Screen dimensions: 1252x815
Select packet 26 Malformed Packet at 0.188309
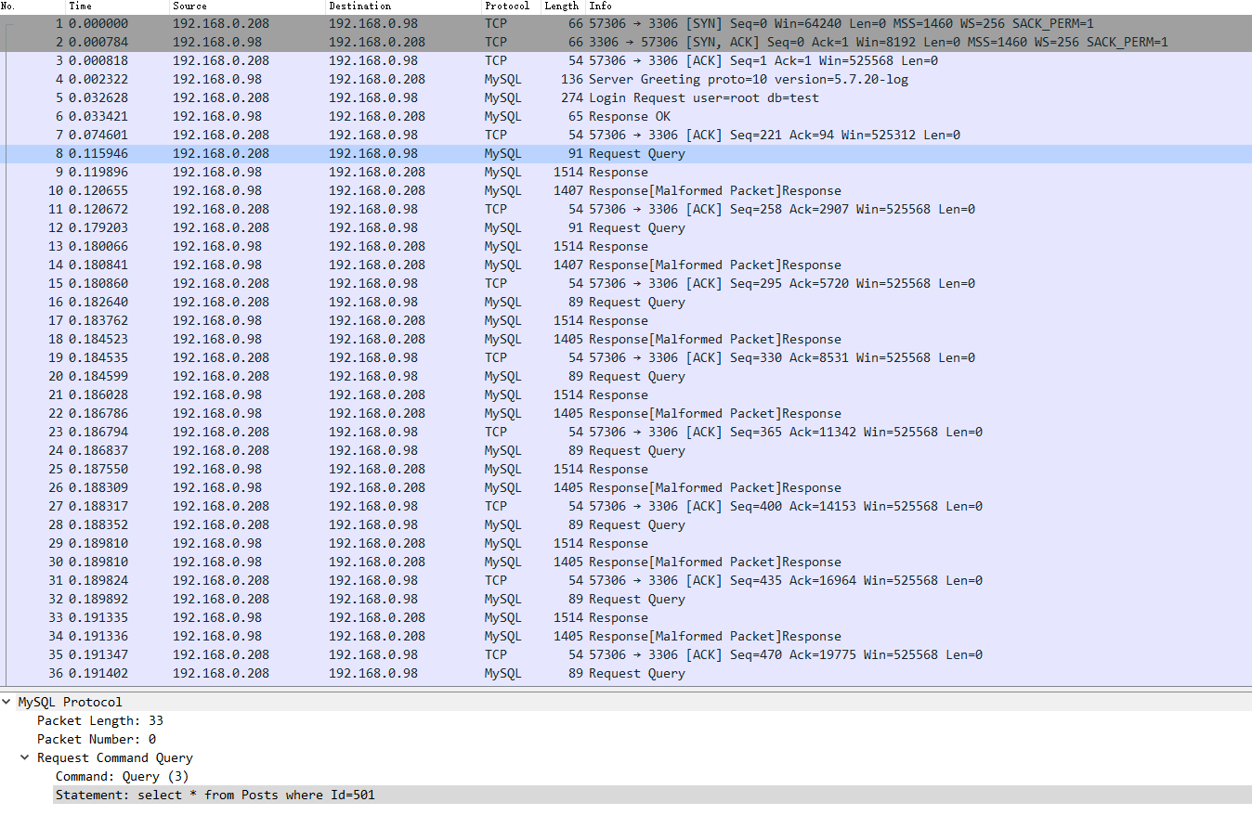626,487
